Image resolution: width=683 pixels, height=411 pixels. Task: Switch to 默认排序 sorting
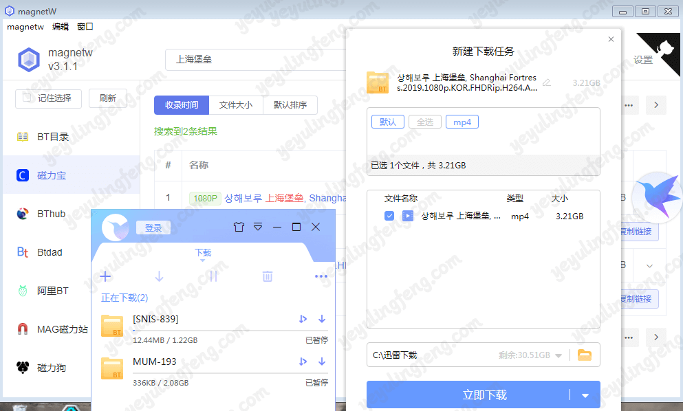[290, 105]
